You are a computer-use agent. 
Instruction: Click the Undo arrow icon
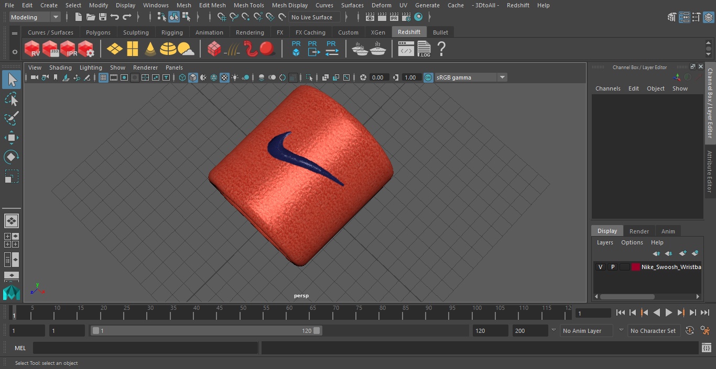[x=115, y=17]
